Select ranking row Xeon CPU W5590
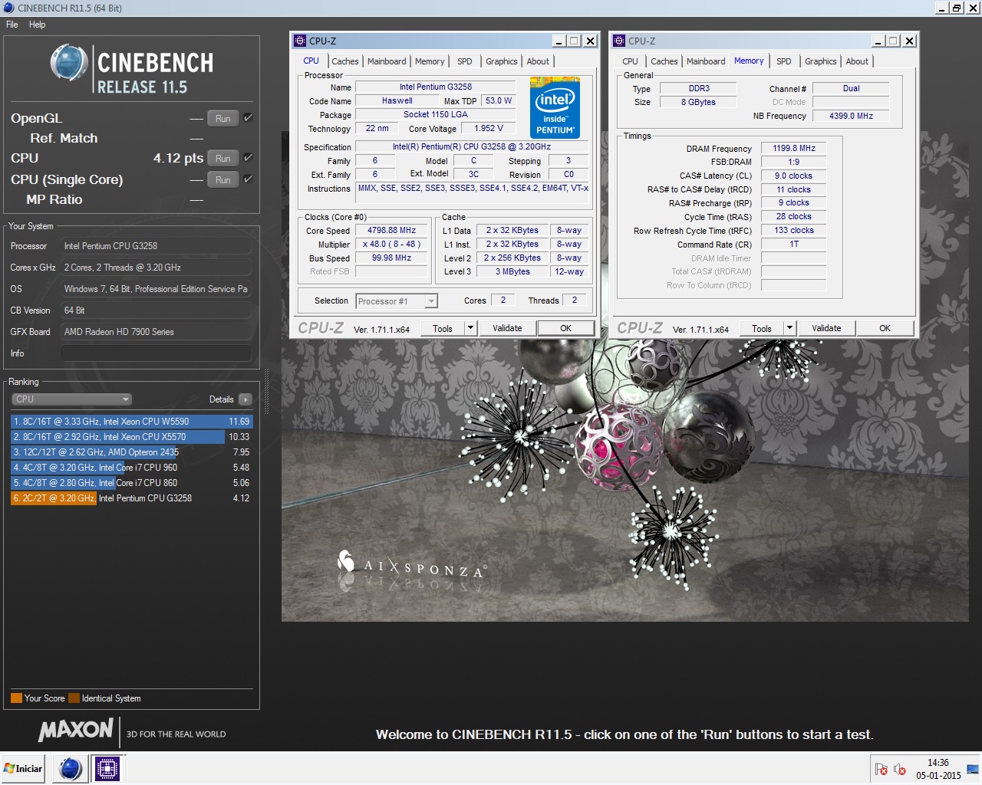The width and height of the screenshot is (982, 785). click(131, 422)
